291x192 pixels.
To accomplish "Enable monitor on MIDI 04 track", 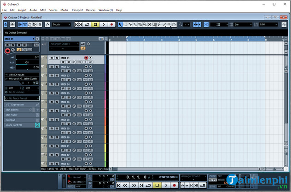I will pos(91,84).
